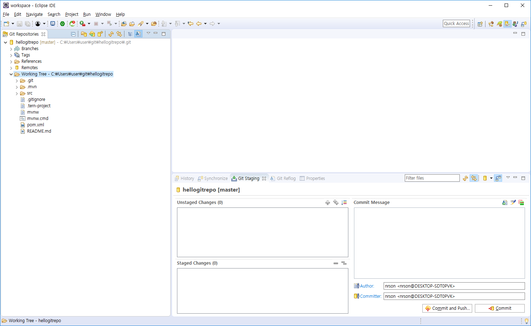
Task: Click the Clone a Git repository icon
Action: 92,34
